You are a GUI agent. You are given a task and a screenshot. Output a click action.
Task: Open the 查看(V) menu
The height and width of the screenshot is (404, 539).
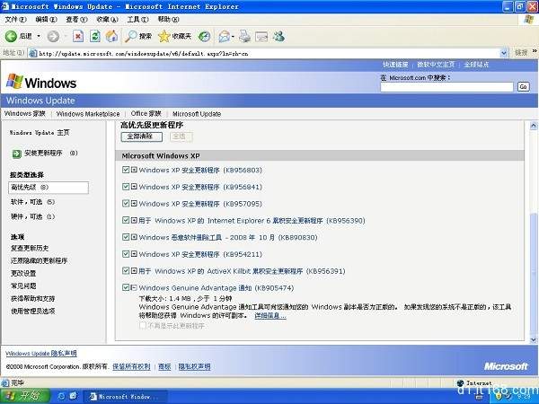[x=76, y=20]
